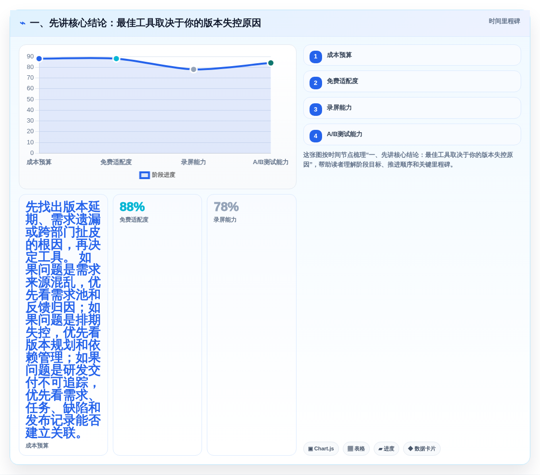Select the gray 录屏能力 chart data point
540x475 pixels.
click(x=193, y=70)
